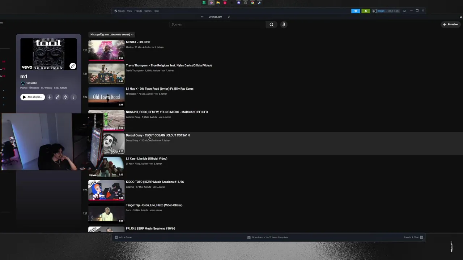Click the Autismo Gang channel name
Image resolution: width=463 pixels, height=260 pixels.
click(x=133, y=117)
